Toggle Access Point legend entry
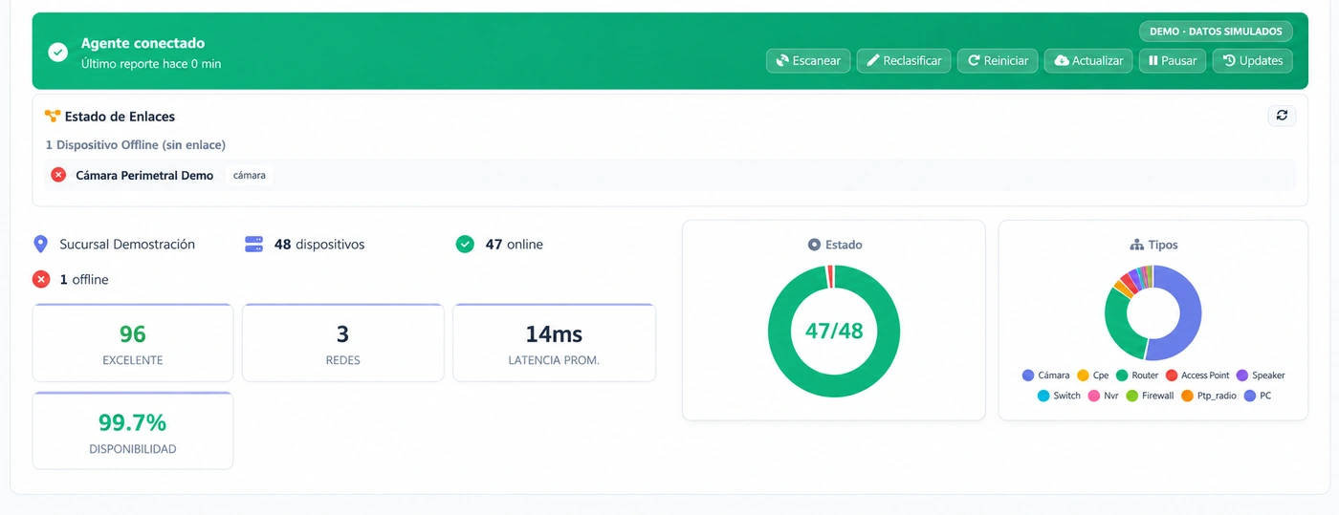1339x515 pixels. [x=1197, y=376]
